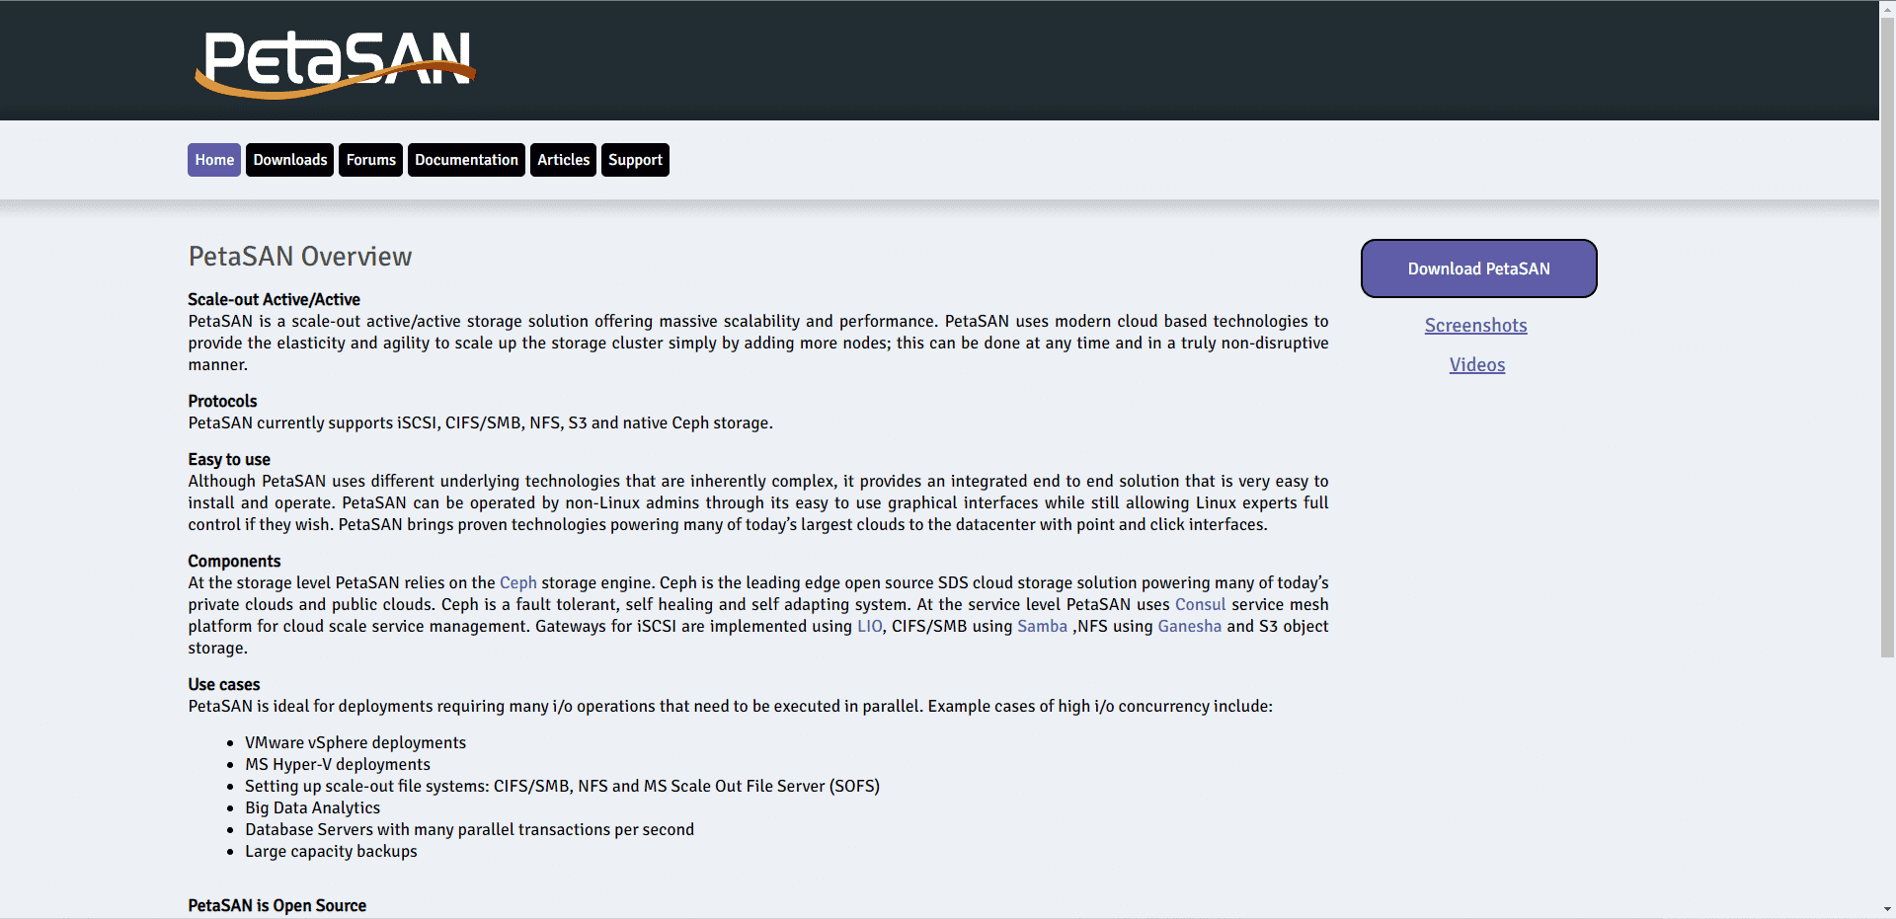Go to the Downloads page
Screen dimensions: 1896x919
point(289,160)
